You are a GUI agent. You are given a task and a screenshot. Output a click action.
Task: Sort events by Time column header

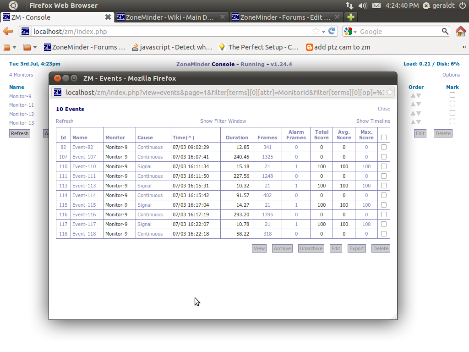[x=183, y=137]
